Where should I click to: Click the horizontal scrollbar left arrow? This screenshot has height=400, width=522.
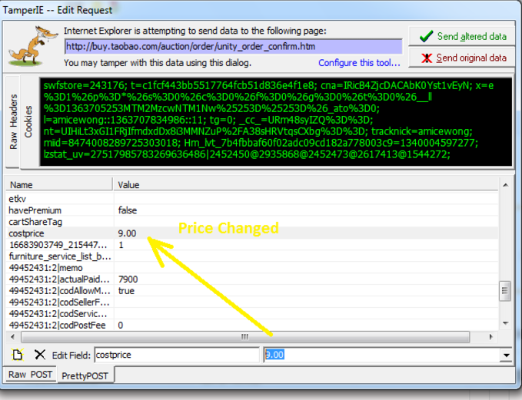click(x=13, y=337)
